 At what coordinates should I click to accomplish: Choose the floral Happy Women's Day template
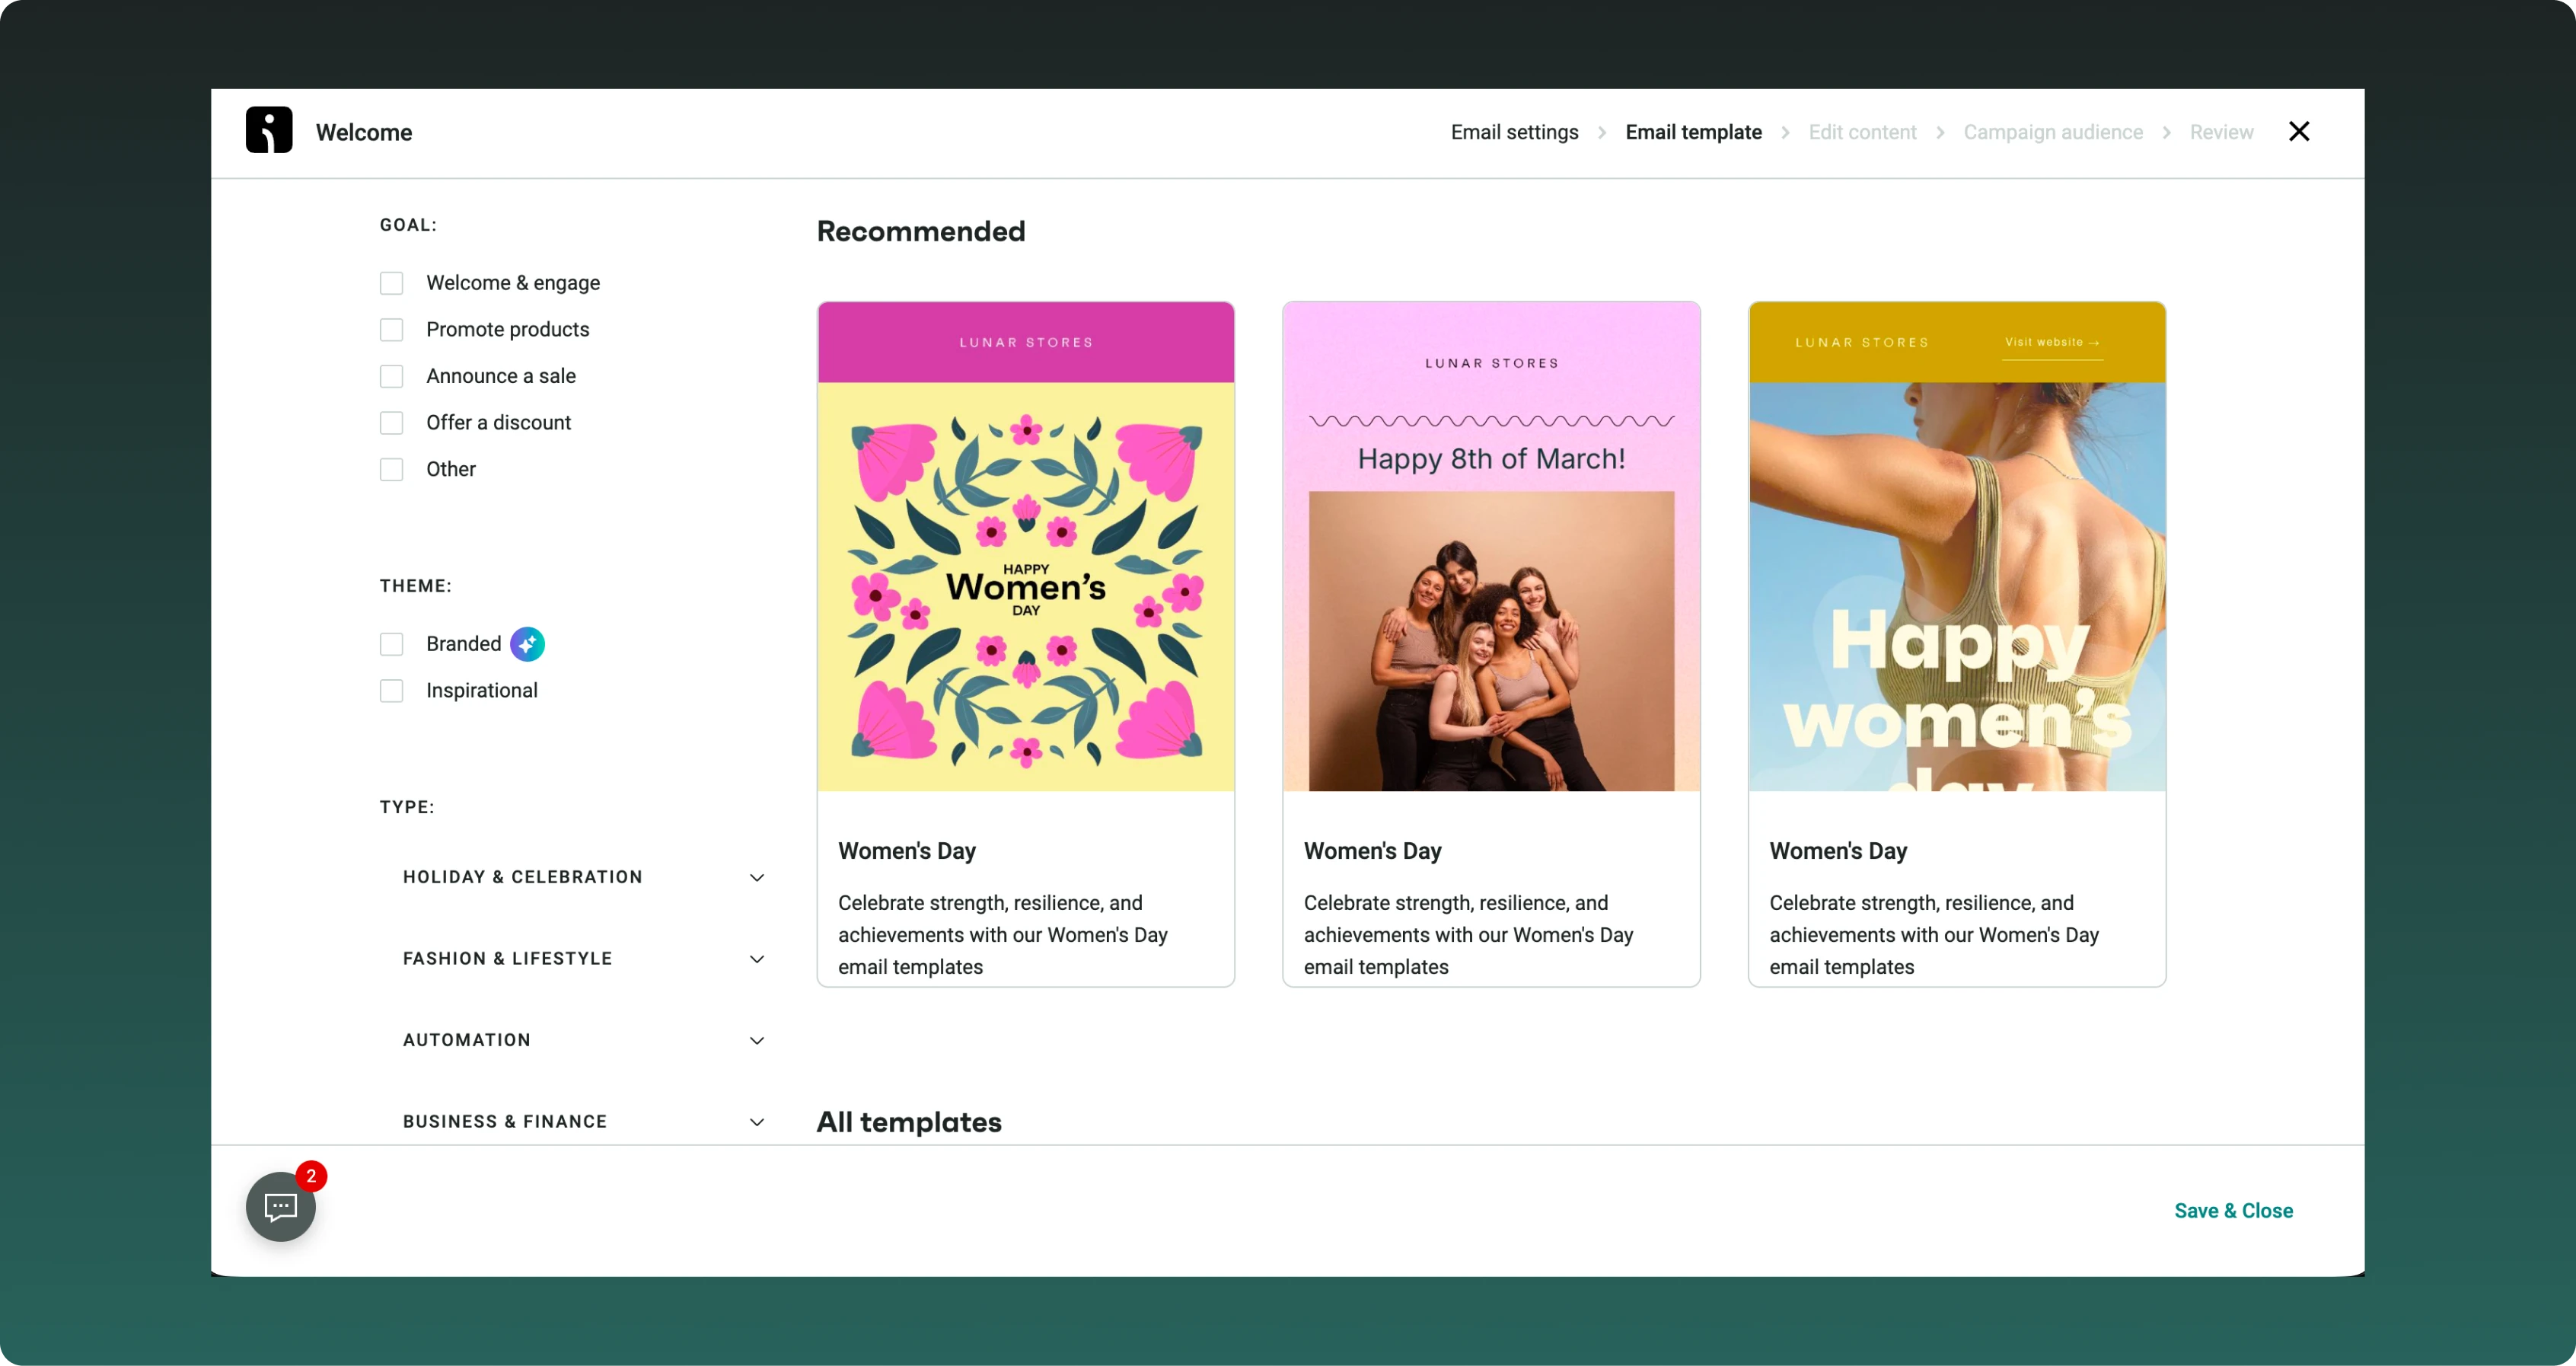[1025, 587]
